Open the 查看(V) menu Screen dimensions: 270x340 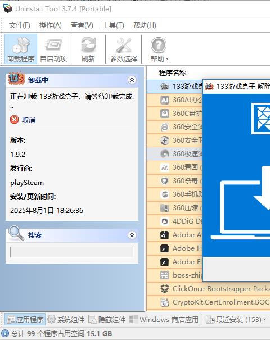tap(82, 25)
